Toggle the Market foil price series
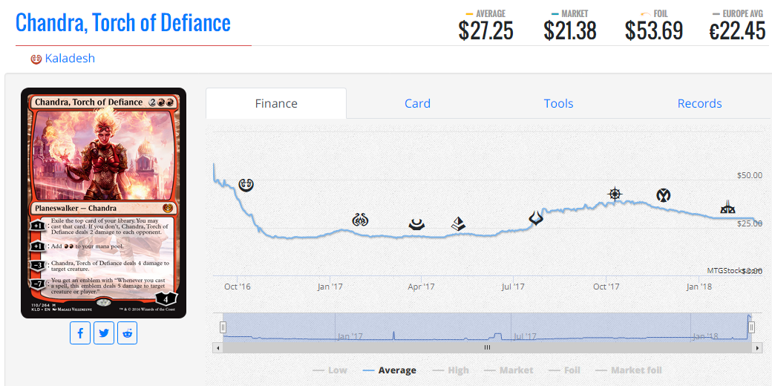The width and height of the screenshot is (772, 386). (x=629, y=370)
